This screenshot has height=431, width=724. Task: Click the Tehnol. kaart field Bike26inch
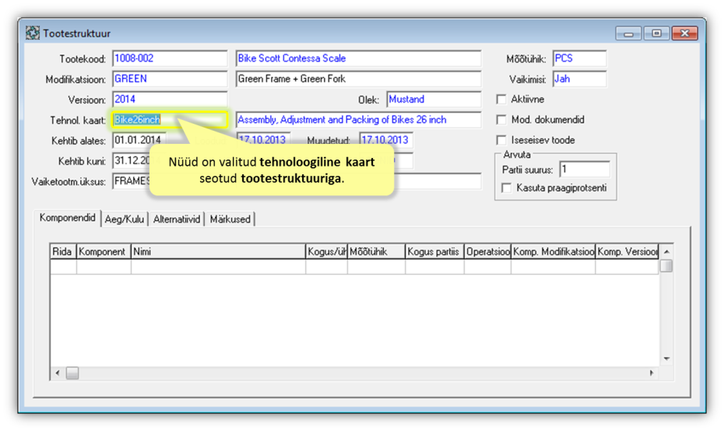[x=170, y=120]
